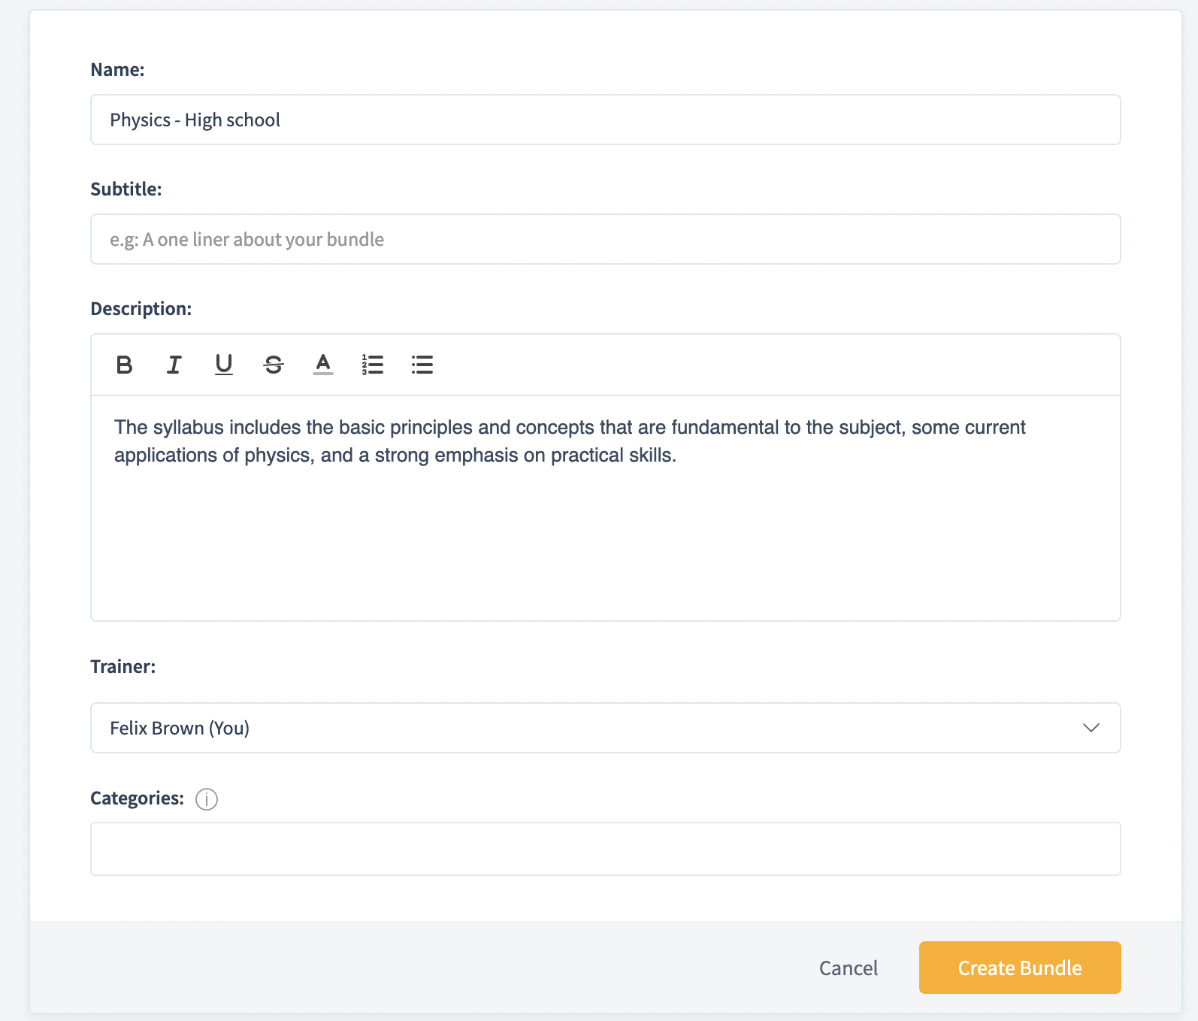Cancel the bundle creation
The image size is (1198, 1021).
[848, 968]
